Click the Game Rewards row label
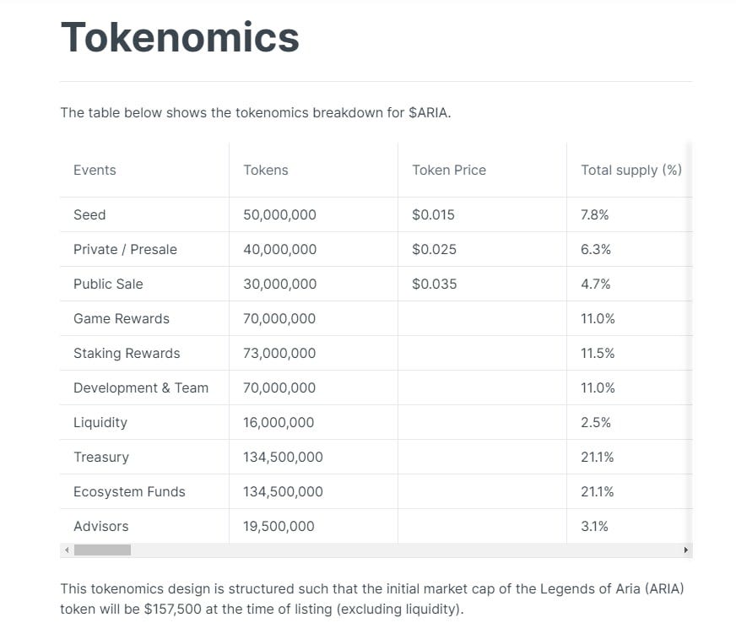Screen dimensions: 736x623 point(122,319)
